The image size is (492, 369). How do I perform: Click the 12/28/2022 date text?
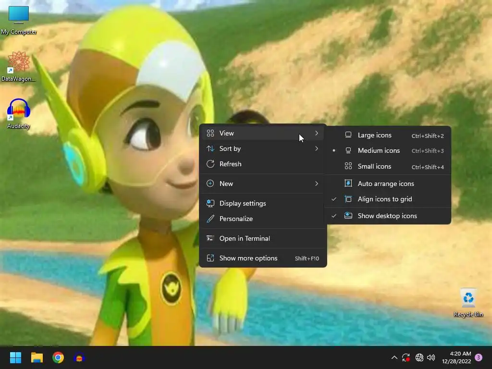(x=456, y=361)
